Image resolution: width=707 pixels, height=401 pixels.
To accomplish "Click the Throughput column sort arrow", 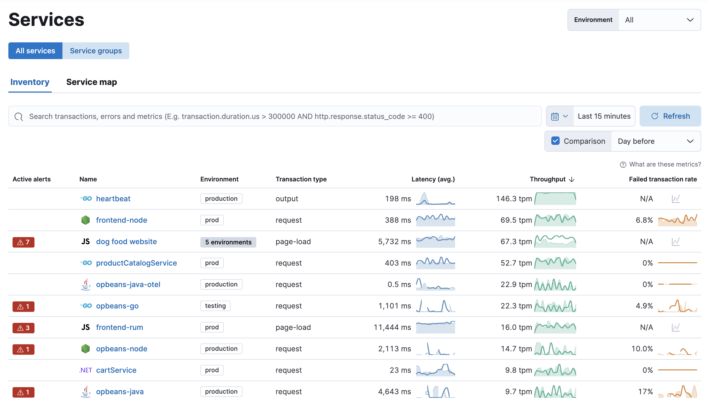I will 571,179.
